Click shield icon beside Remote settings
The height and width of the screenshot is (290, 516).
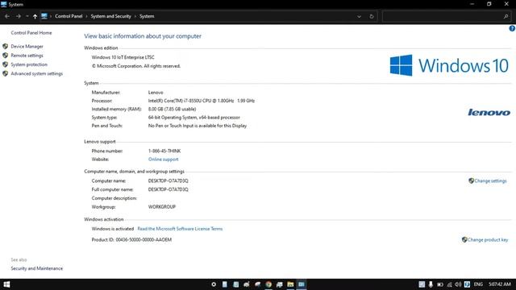[x=6, y=56]
